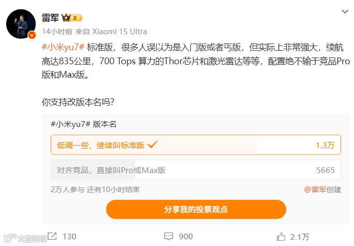Open the @雷军 poll creator link
354x246 pixels.
coord(315,190)
